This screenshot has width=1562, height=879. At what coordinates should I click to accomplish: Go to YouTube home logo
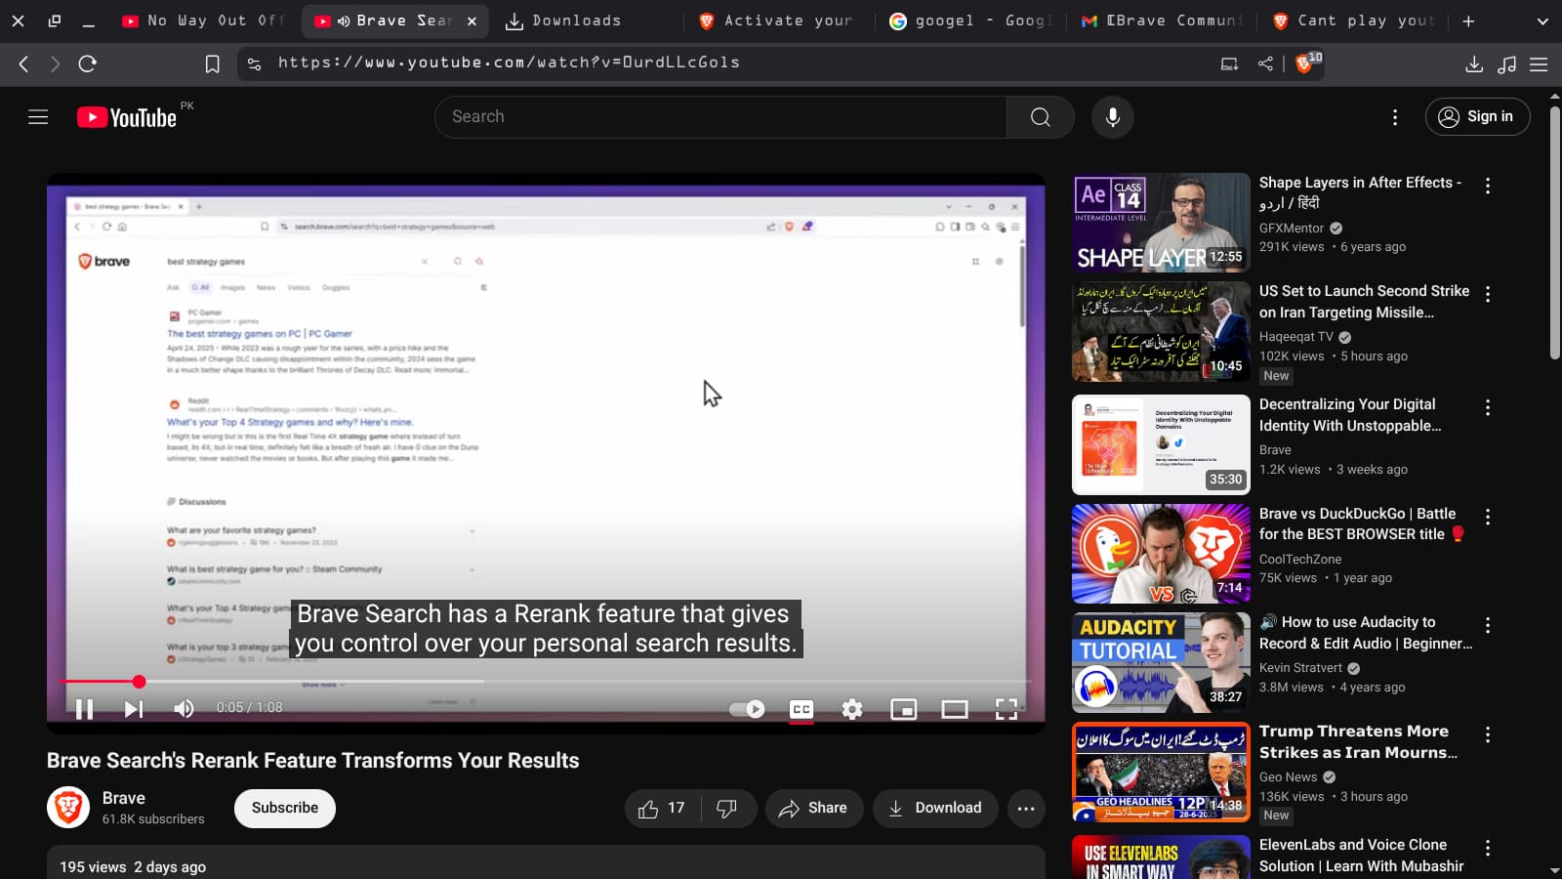(127, 117)
